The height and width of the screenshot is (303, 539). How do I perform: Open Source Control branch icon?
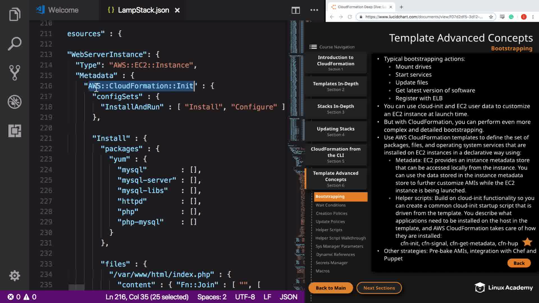(15, 73)
